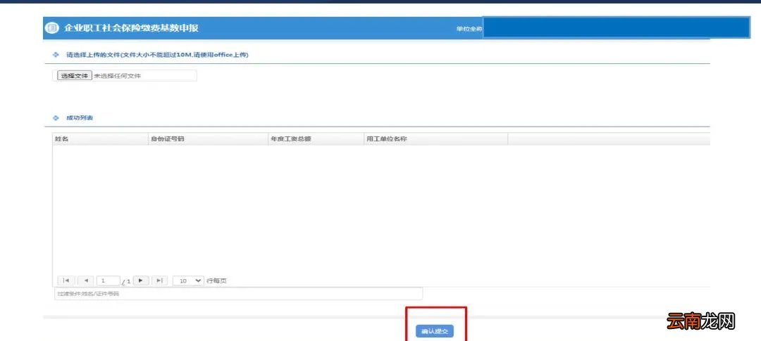The image size is (761, 341).
Task: Click the 用工单位名称 column header
Action: click(x=386, y=139)
